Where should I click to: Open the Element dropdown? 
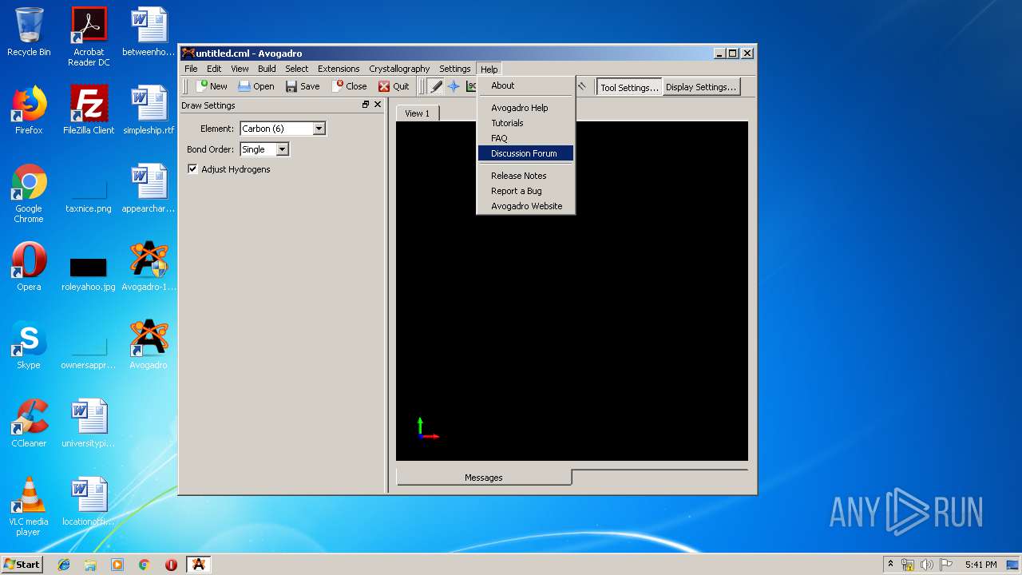tap(319, 129)
